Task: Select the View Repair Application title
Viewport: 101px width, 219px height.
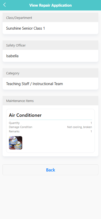Action: [50, 5]
